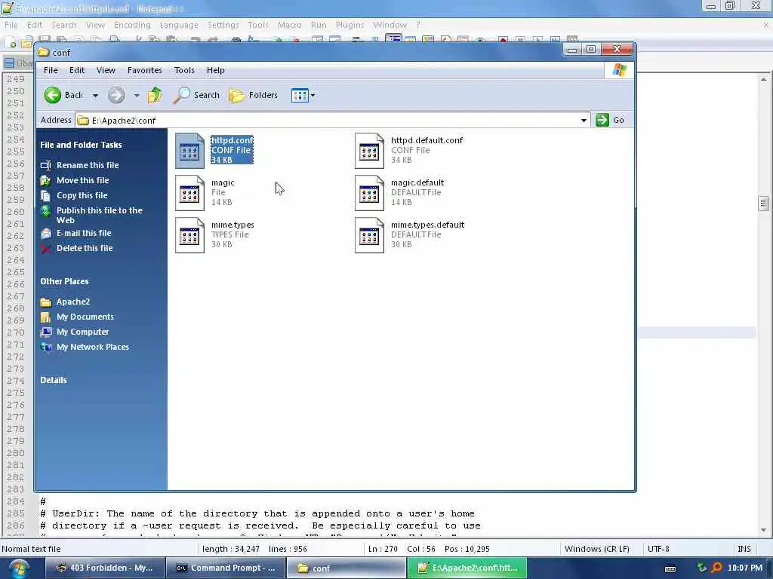
Task: Select the mime.types.default file icon
Action: click(x=369, y=235)
